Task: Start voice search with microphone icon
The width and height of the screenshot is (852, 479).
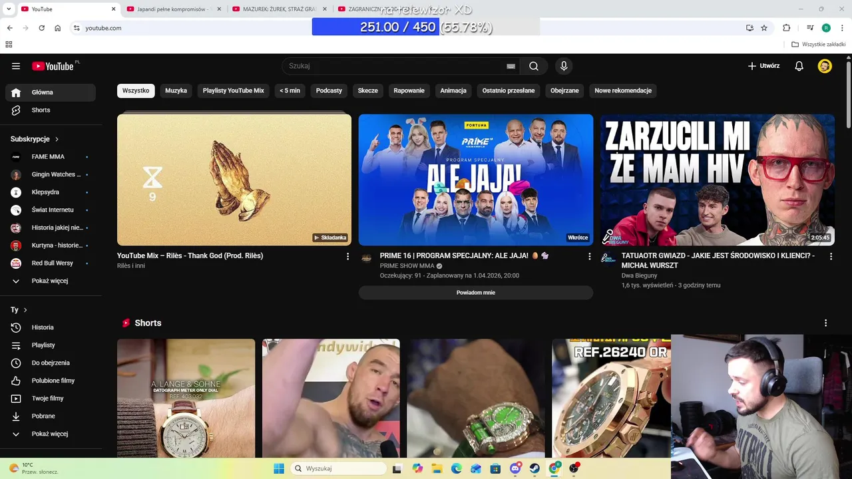Action: click(x=564, y=66)
